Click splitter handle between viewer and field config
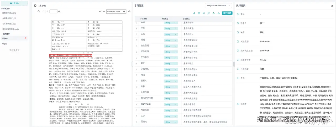Viewport: 336px width, 127px height. click(132, 64)
